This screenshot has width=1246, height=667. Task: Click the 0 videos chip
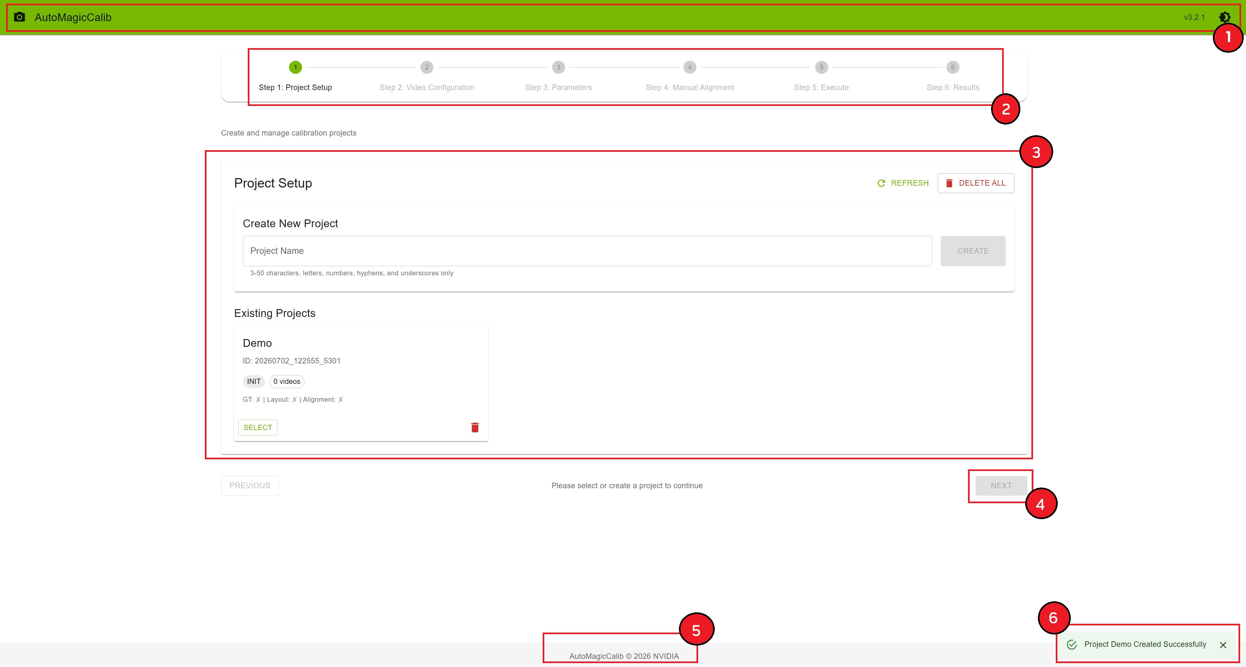pos(287,382)
